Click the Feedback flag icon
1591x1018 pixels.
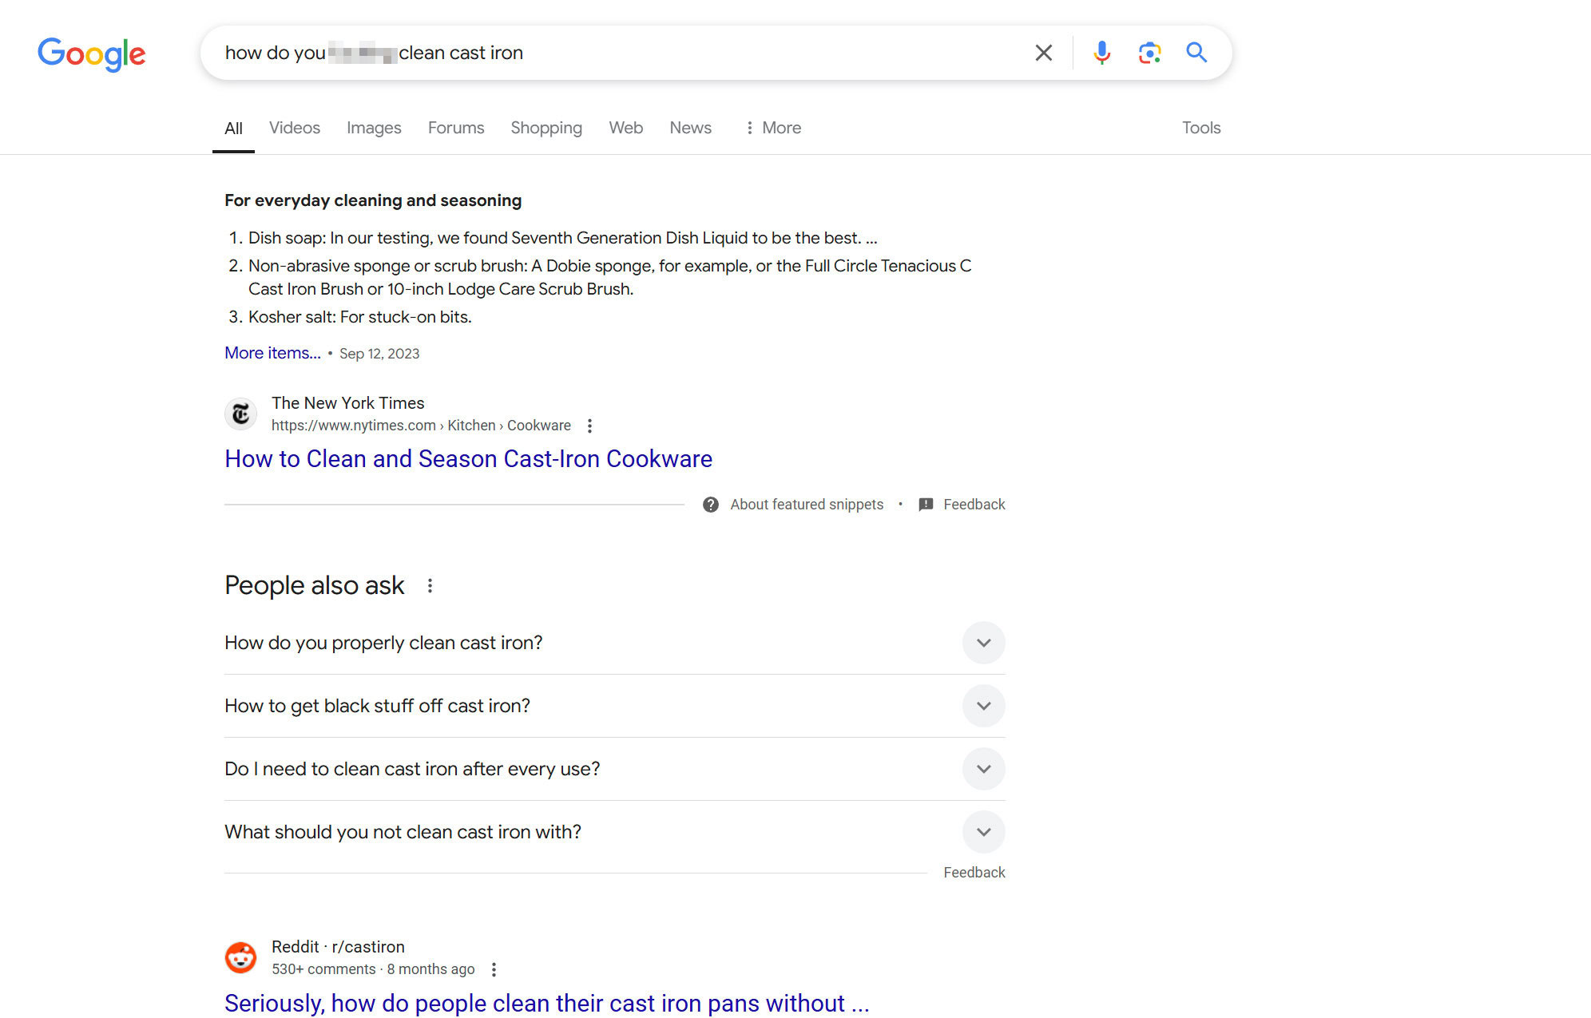pos(928,505)
